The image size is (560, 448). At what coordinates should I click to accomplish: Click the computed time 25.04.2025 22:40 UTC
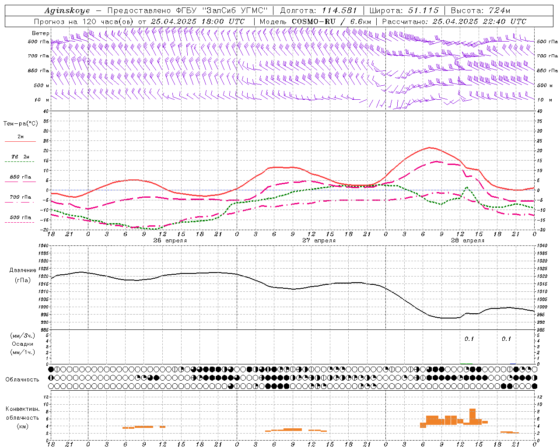[479, 21]
